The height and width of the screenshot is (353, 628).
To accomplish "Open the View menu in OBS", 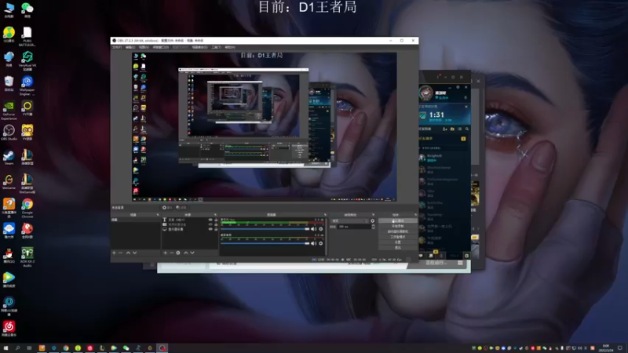I will 144,47.
